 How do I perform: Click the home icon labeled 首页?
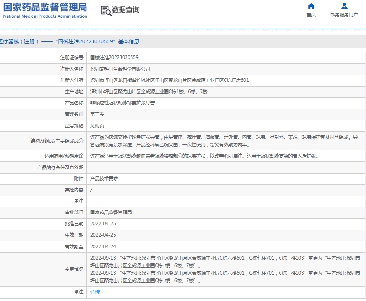click(311, 6)
